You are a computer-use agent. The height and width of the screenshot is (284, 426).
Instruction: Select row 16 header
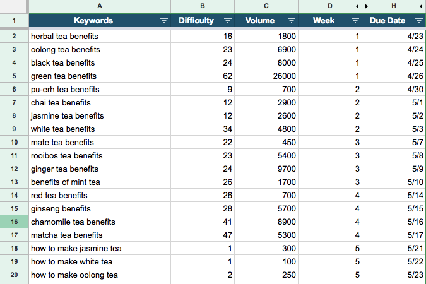pos(14,222)
